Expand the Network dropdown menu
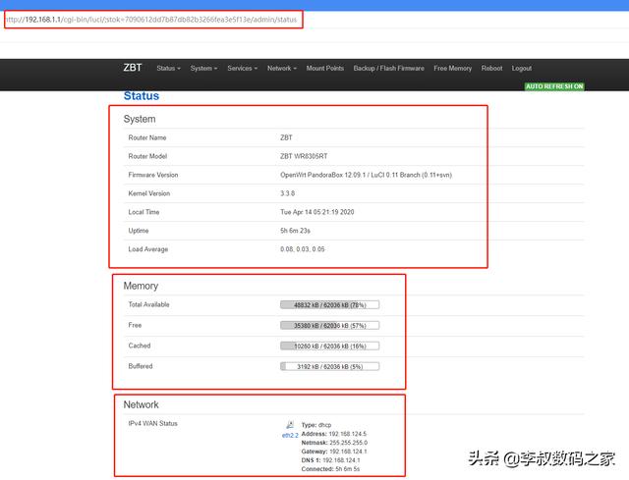629x480 pixels. (282, 68)
